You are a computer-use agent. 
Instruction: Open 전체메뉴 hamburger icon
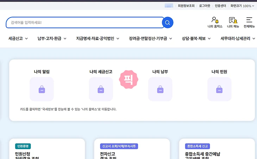pyautogui.click(x=249, y=22)
